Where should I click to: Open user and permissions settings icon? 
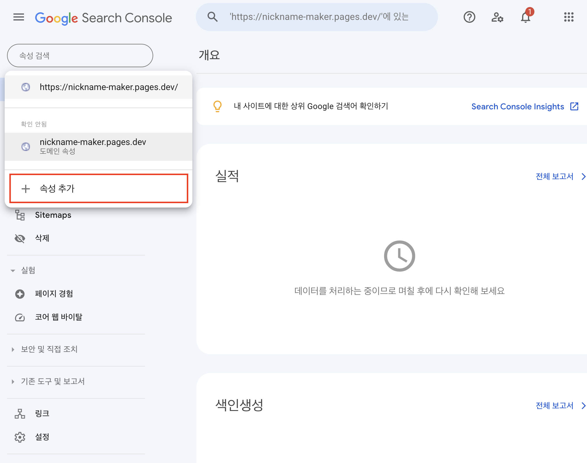497,17
